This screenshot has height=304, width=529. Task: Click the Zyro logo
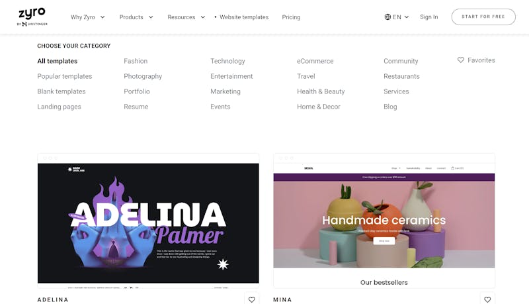[x=32, y=17]
